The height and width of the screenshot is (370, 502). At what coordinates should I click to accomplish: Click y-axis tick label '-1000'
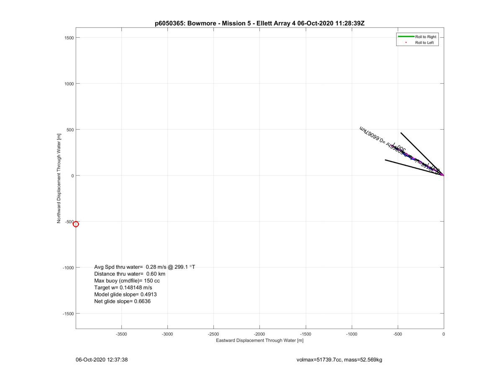(x=69, y=268)
